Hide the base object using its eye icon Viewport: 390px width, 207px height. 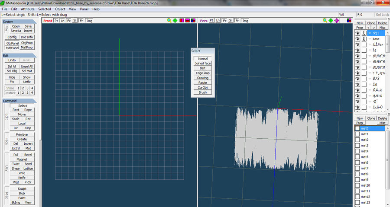tap(357, 38)
